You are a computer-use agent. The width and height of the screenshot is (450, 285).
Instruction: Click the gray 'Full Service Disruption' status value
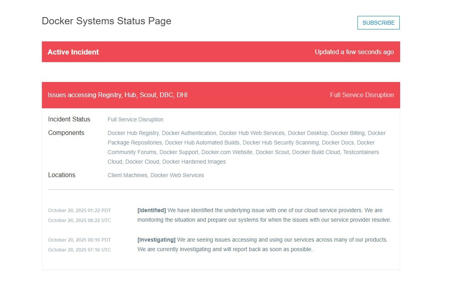click(136, 119)
